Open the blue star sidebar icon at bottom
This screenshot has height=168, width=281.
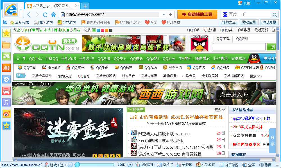pos(6,126)
